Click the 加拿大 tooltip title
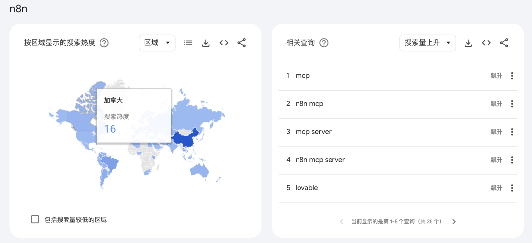532x243 pixels. point(113,101)
